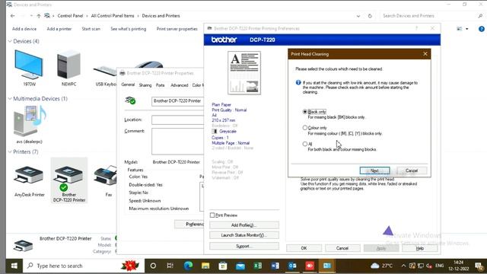Open the address bar history dropdown
Viewport: 487px width, 274px height.
point(358,16)
